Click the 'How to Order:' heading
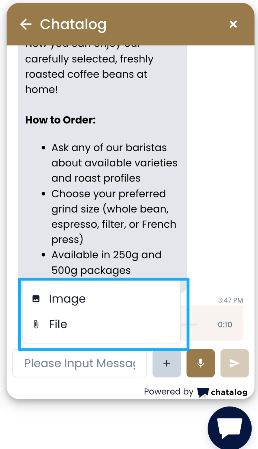The image size is (258, 449). [60, 120]
